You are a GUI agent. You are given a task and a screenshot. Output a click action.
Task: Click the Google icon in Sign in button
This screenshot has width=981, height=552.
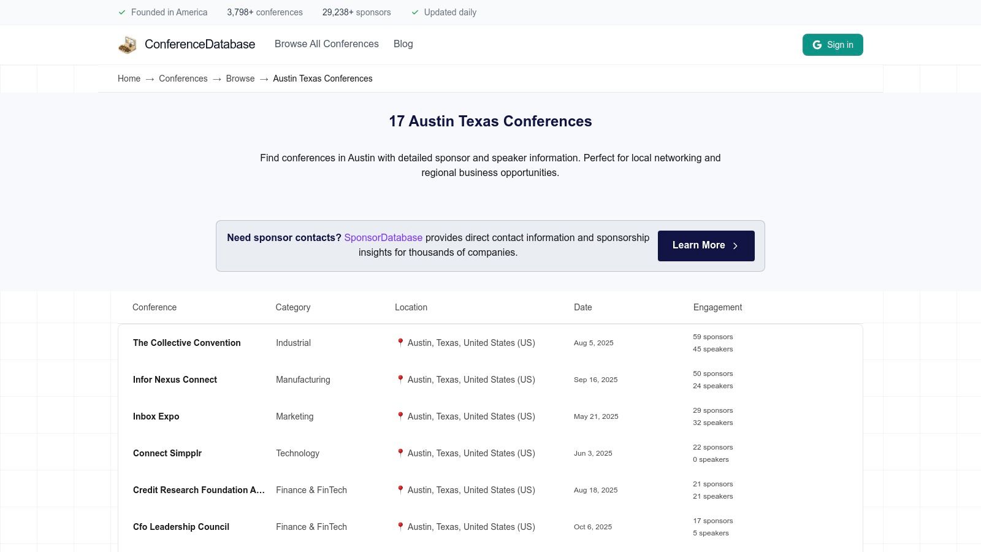[817, 45]
